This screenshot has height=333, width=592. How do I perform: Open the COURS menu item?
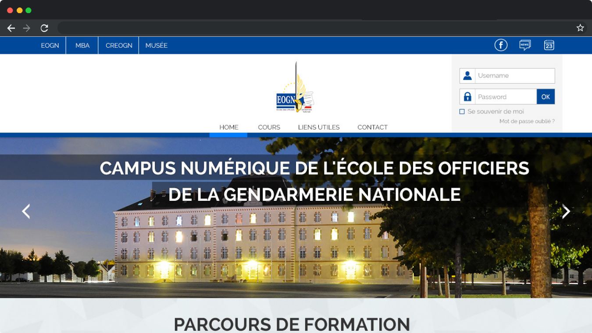coord(269,127)
